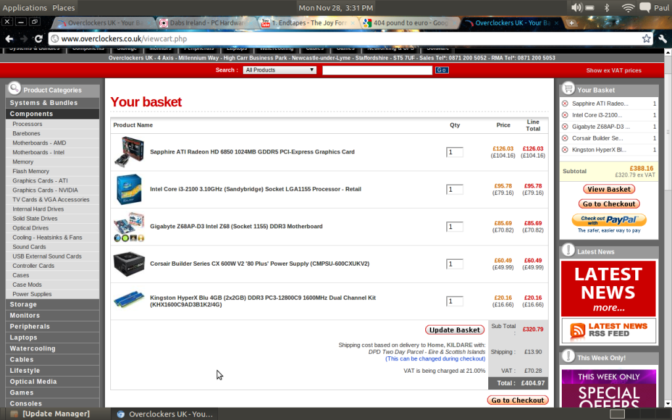Remove Kingston HyperX from sidebar basket

pos(565,150)
